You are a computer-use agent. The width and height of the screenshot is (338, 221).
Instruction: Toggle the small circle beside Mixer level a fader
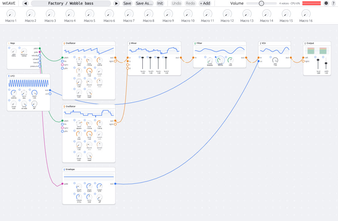[x=140, y=57]
